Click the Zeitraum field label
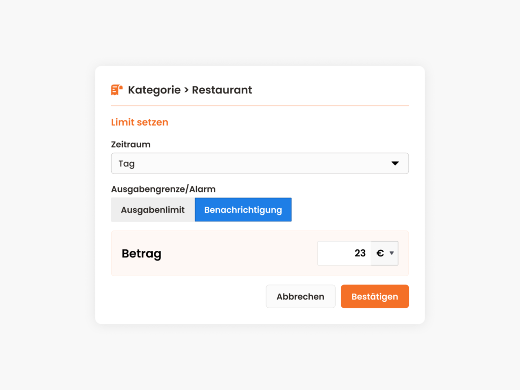Screen dimensions: 520x390 131,144
